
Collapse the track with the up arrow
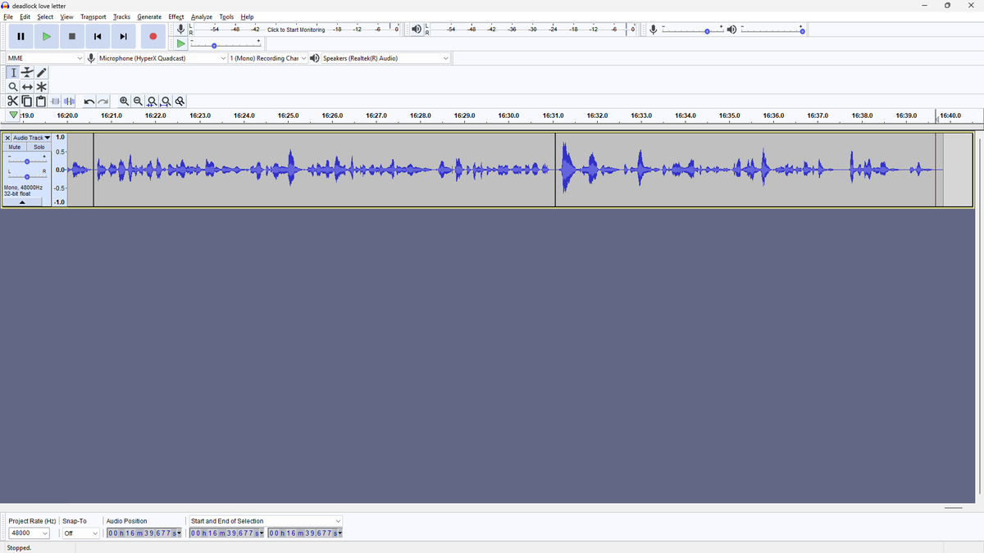(22, 202)
